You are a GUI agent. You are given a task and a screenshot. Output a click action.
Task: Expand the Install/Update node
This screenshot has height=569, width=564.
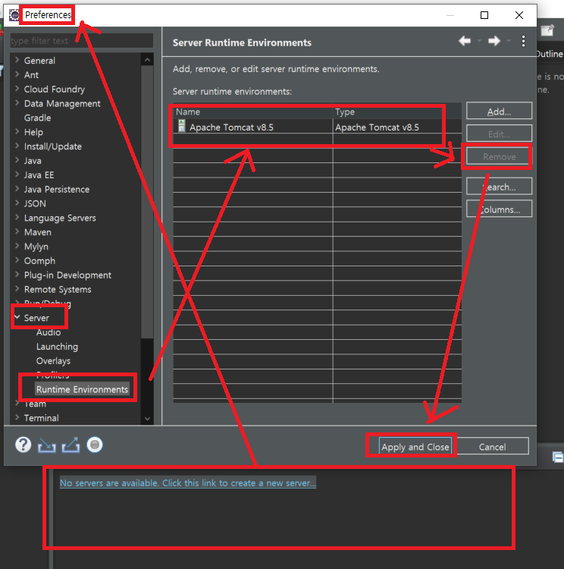click(x=17, y=146)
